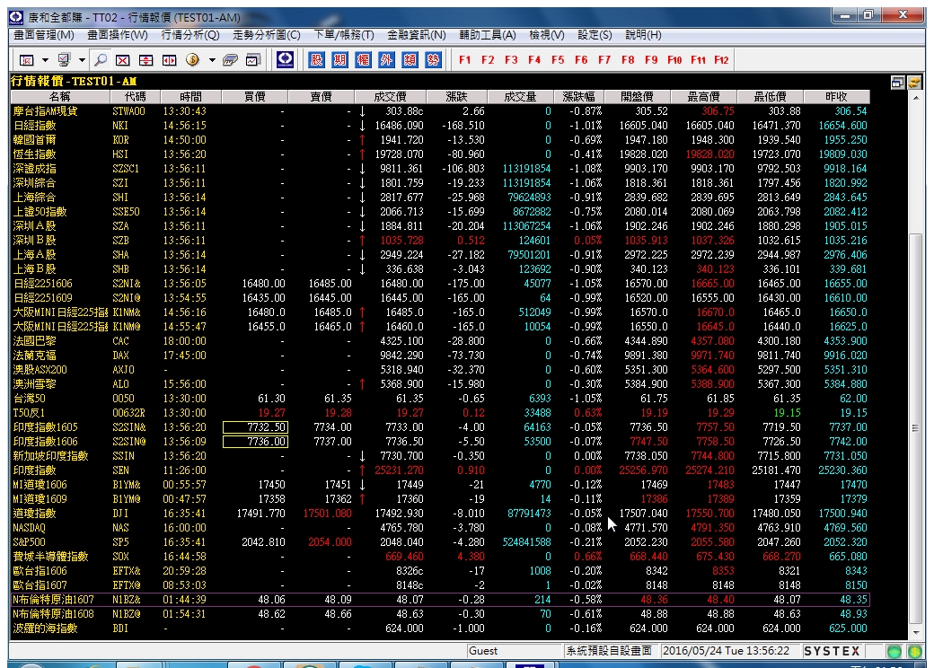Click the horizontal split arrows toolbar icon
This screenshot has height=668, width=934.
tap(170, 60)
